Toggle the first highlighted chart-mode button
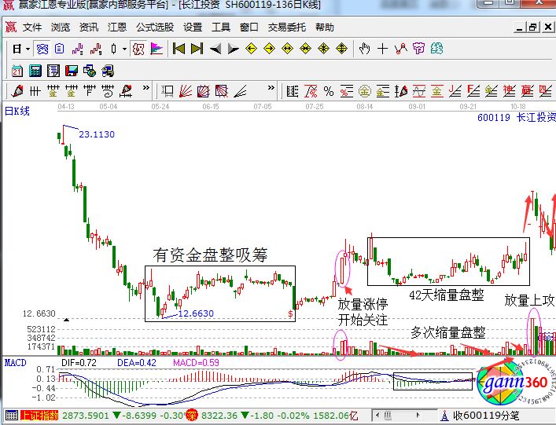This screenshot has width=556, height=425. pos(43,49)
